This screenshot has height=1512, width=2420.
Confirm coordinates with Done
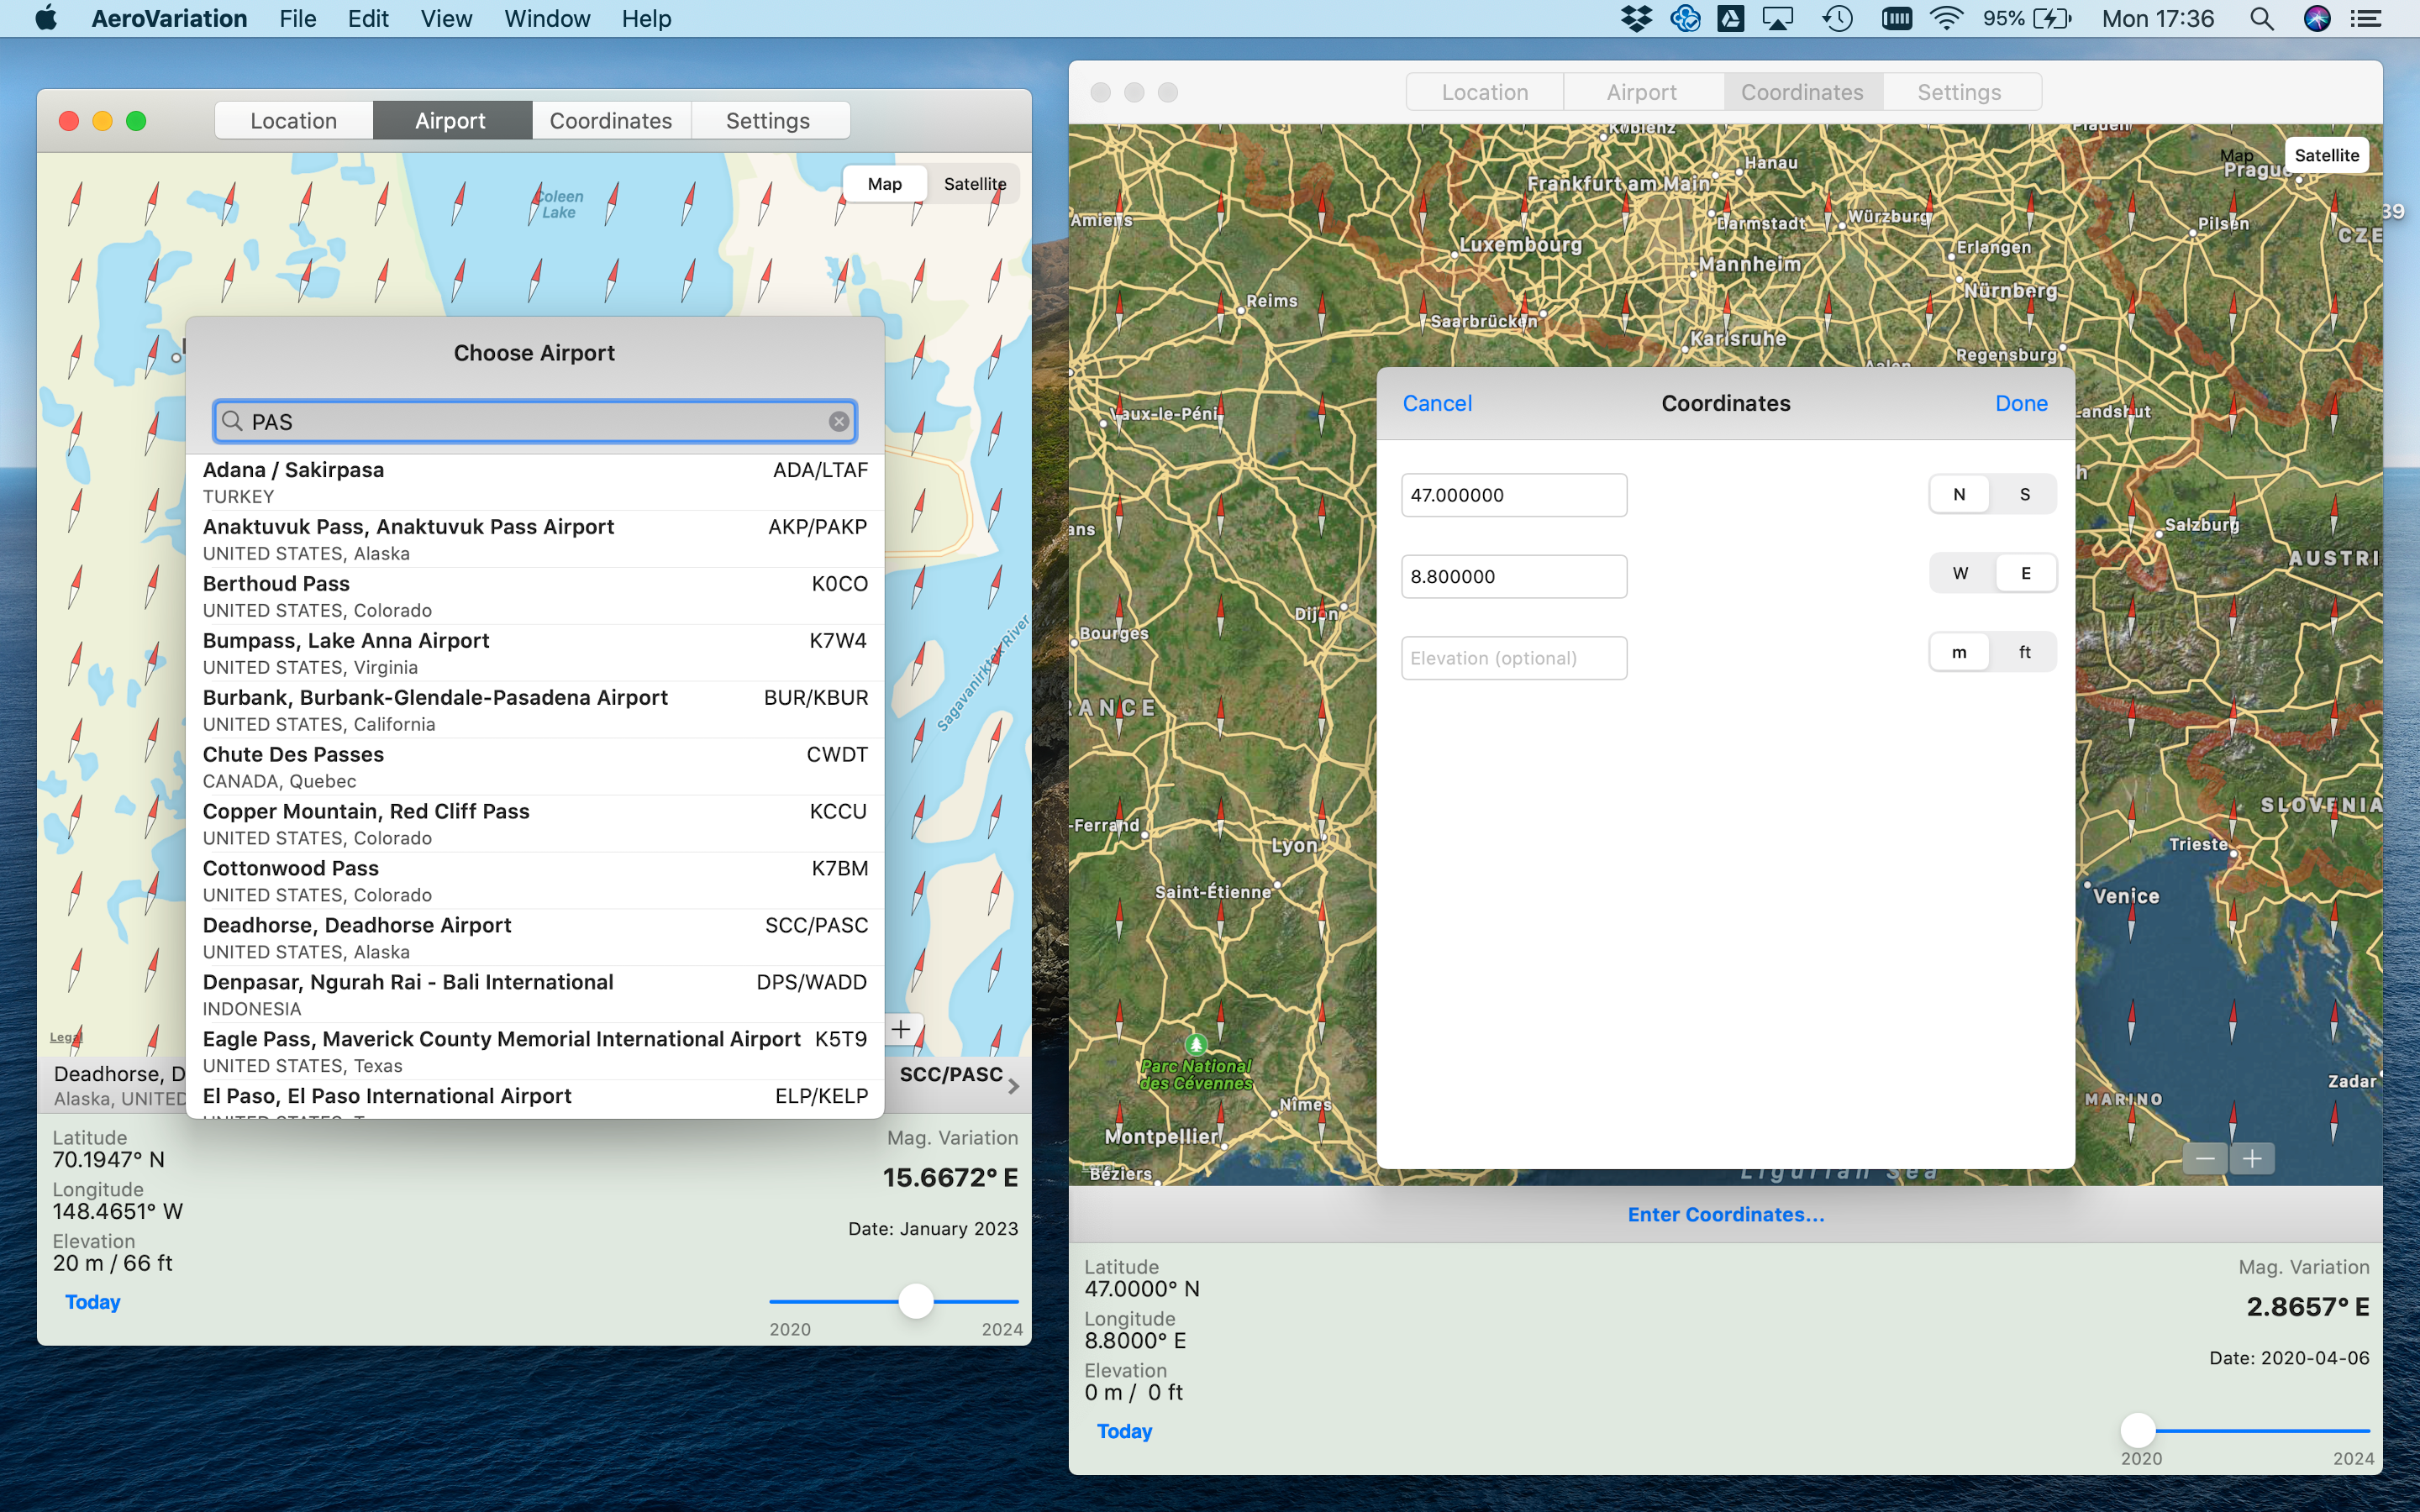click(x=2021, y=403)
